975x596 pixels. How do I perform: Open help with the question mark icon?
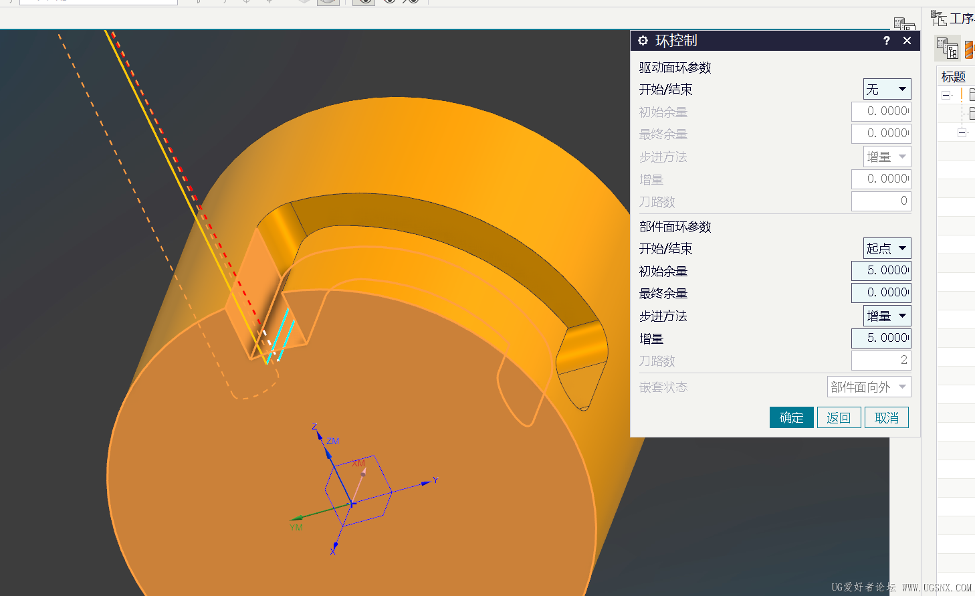tap(887, 41)
